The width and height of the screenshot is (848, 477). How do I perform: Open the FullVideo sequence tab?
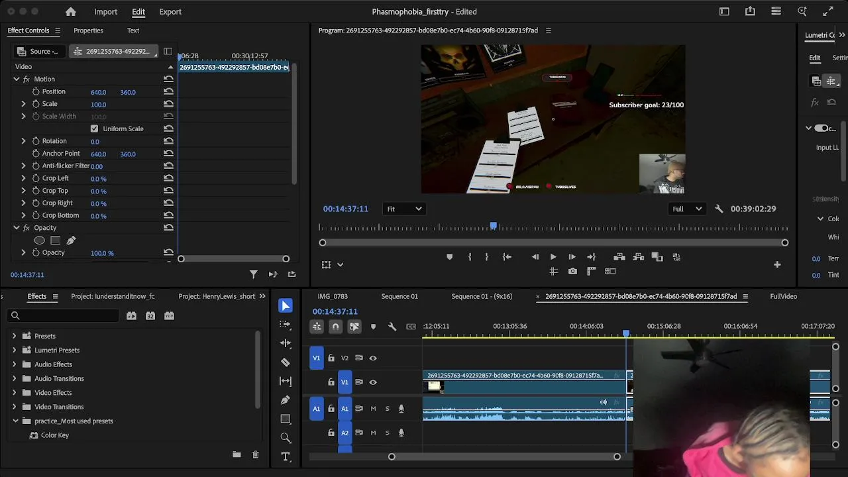(x=783, y=296)
